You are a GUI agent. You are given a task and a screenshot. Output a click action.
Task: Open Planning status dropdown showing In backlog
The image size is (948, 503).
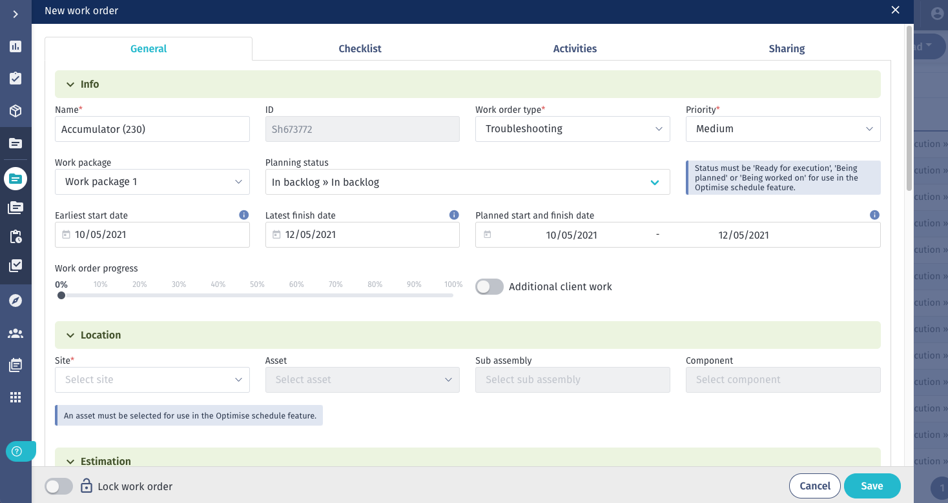pyautogui.click(x=468, y=182)
